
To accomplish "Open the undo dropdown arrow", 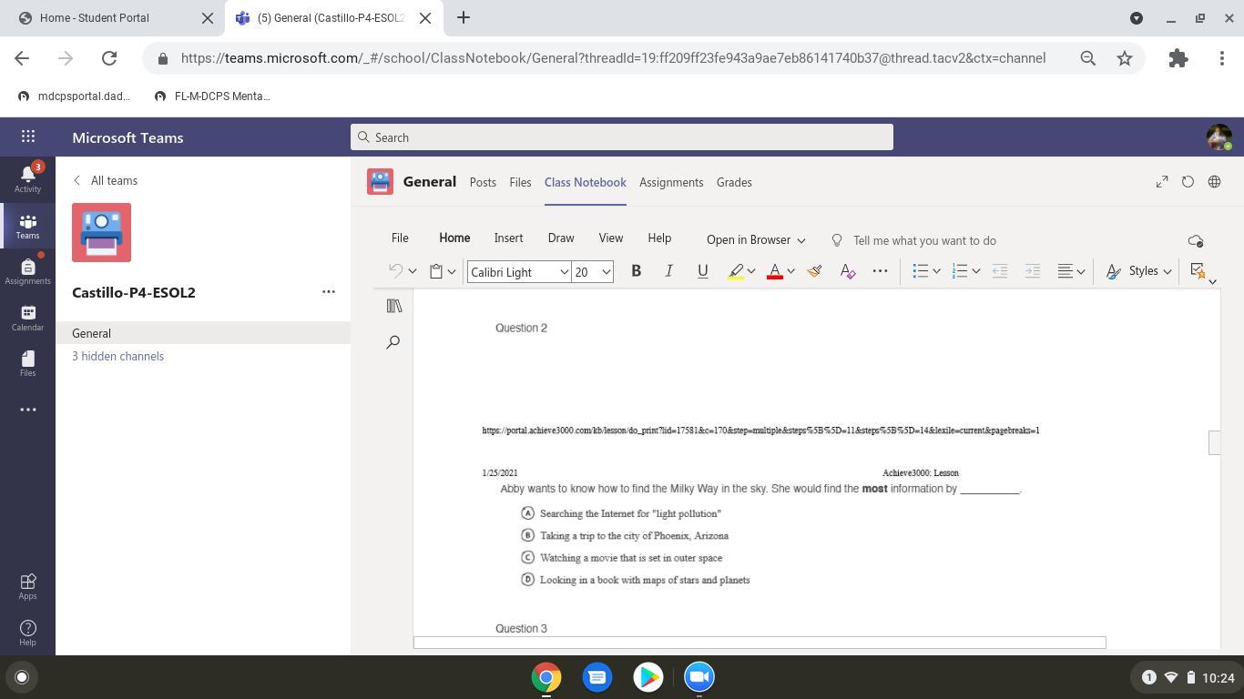I will 413,271.
